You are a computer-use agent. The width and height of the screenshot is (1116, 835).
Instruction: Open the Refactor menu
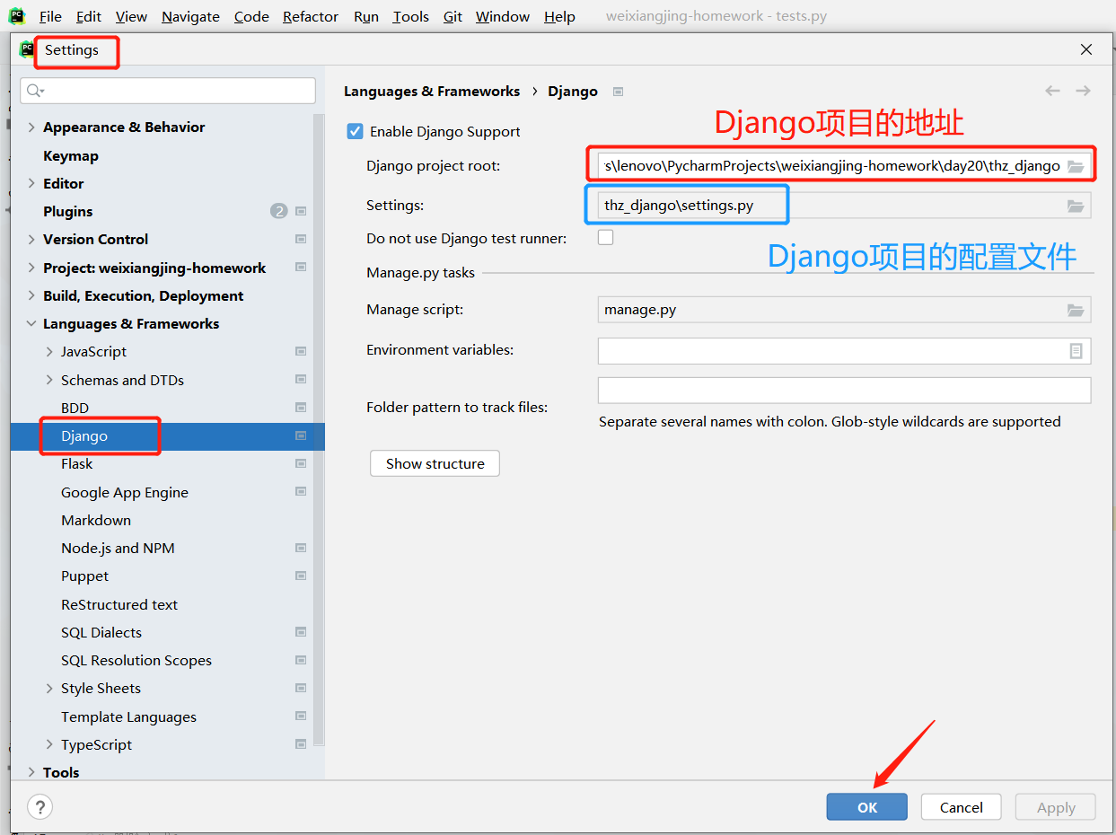pos(311,16)
